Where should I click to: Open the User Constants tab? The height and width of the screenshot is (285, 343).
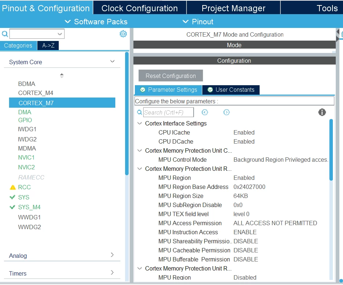231,90
